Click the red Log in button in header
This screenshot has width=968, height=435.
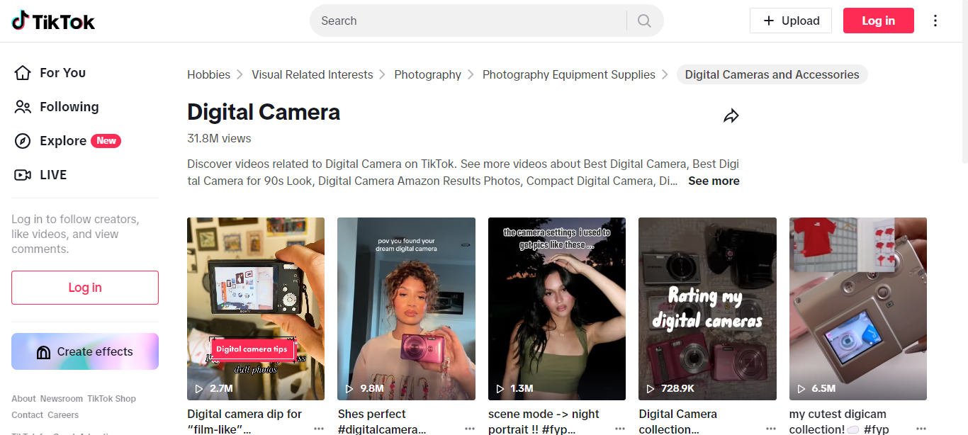point(878,21)
